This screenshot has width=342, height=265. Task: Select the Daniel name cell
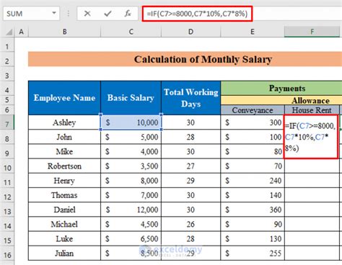[x=64, y=210]
